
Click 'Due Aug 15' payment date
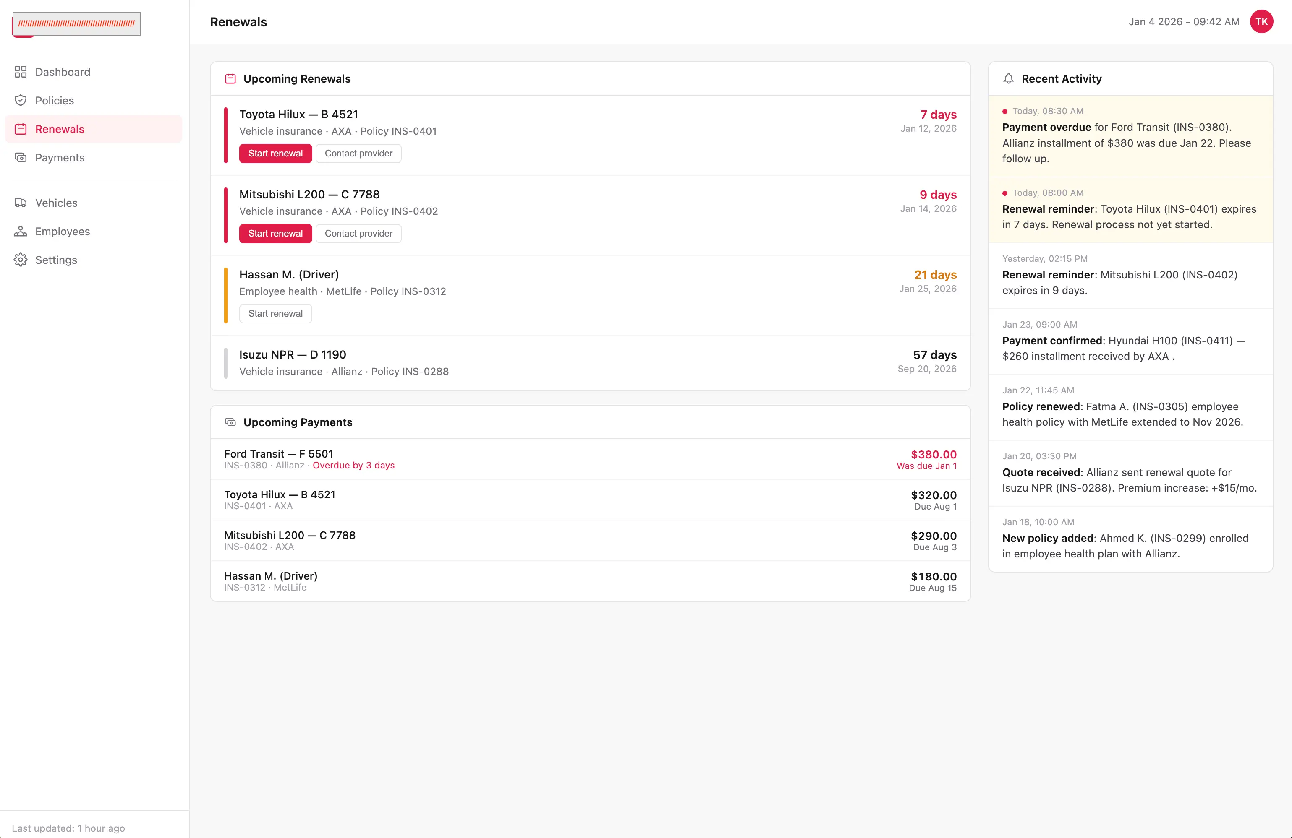pos(933,588)
